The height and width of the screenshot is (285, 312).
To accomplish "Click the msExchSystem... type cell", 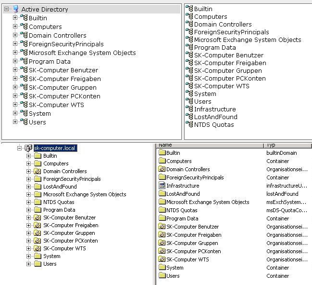I will click(x=287, y=202).
